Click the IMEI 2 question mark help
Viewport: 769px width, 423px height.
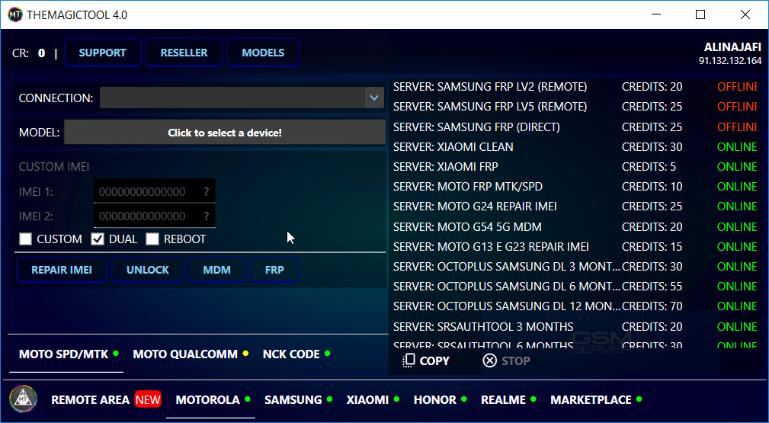(x=207, y=216)
